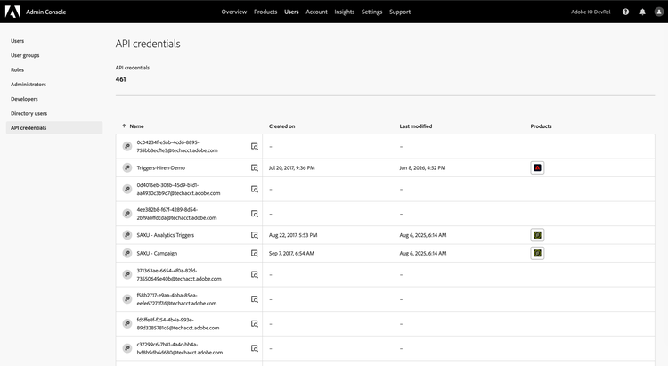
Task: Open the Insights tab
Action: click(x=344, y=12)
